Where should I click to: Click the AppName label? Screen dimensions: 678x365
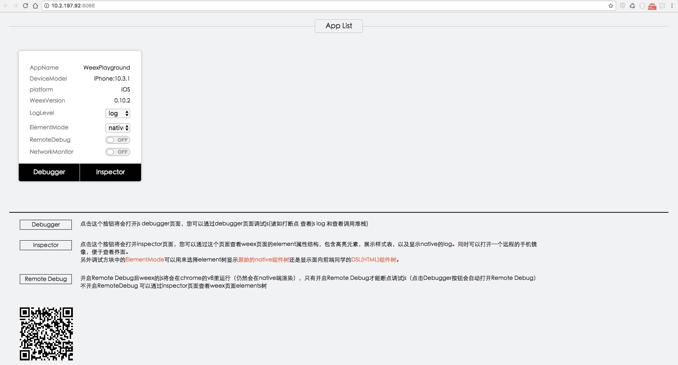click(x=44, y=67)
